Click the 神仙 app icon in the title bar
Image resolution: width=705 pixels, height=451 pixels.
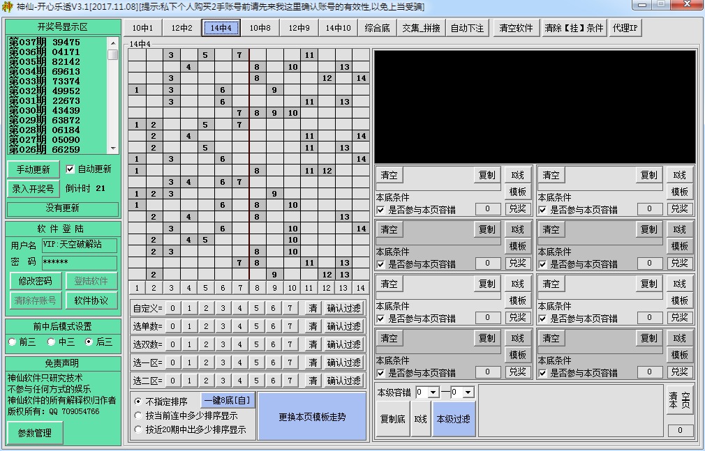[x=8, y=6]
